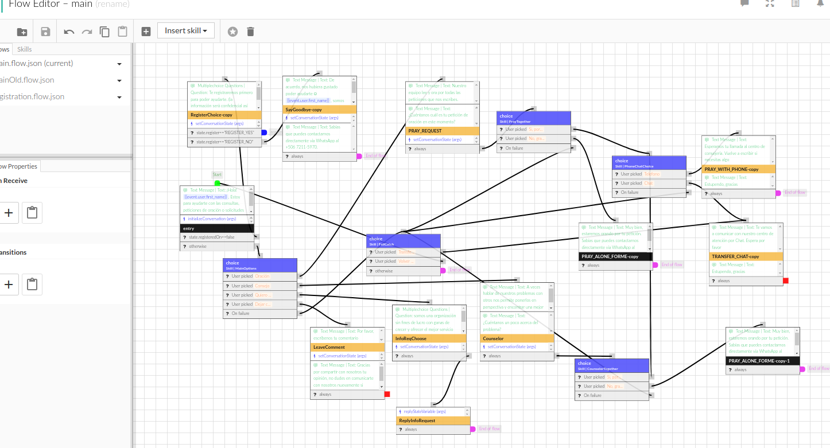This screenshot has width=830, height=448.
Task: Select the LeaveComment node title
Action: point(347,347)
